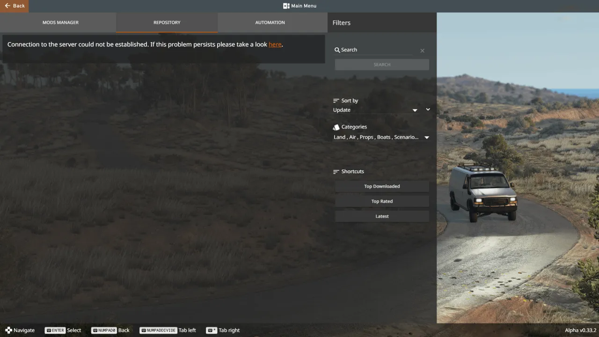Select the Top Rated shortcut

pyautogui.click(x=381, y=201)
